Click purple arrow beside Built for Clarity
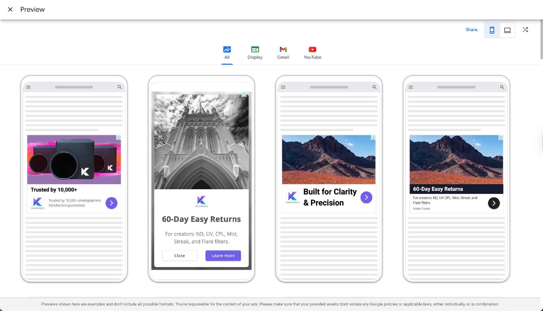 [x=366, y=197]
